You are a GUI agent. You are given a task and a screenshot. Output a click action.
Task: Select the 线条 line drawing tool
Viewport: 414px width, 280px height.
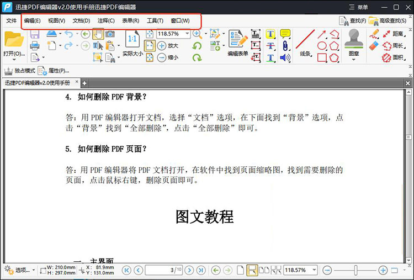(305, 43)
